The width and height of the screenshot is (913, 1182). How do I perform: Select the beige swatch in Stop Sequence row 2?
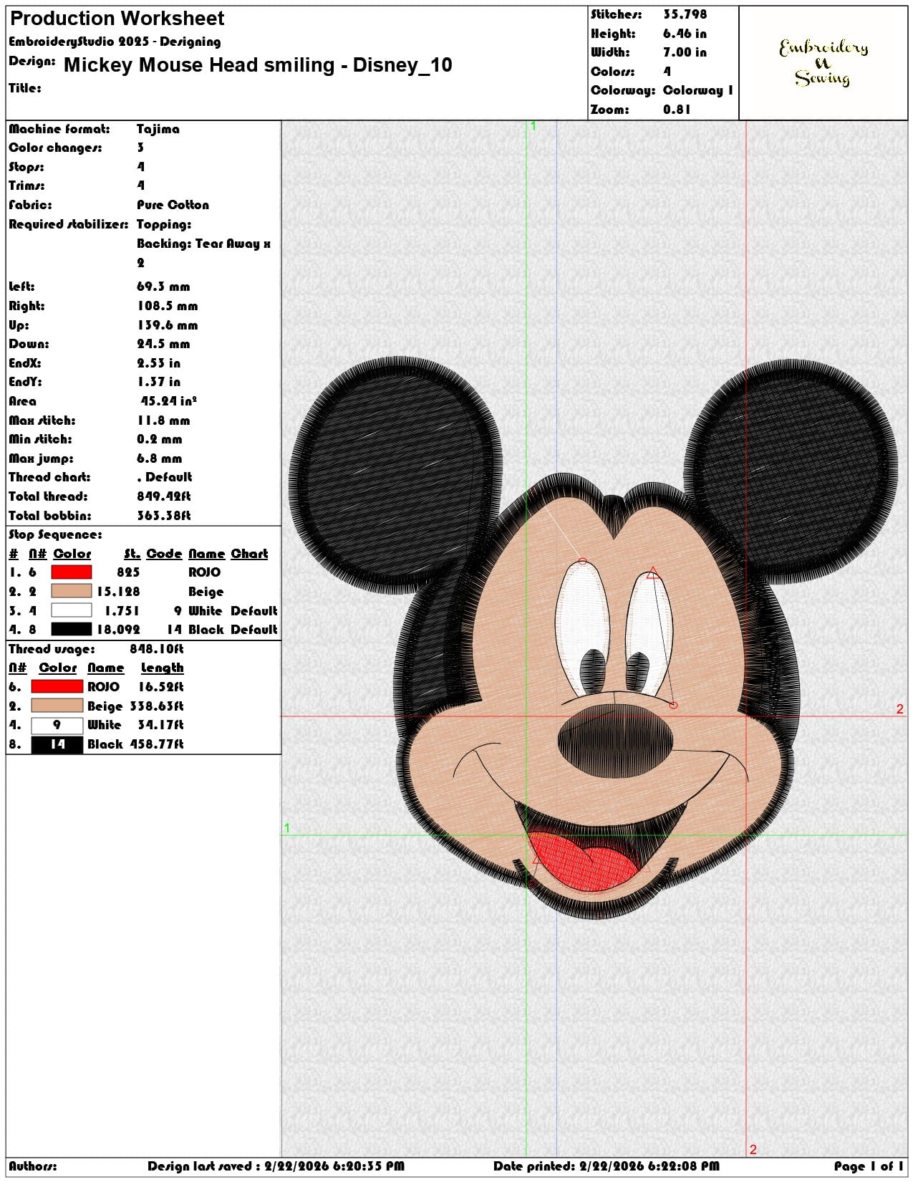(x=72, y=591)
